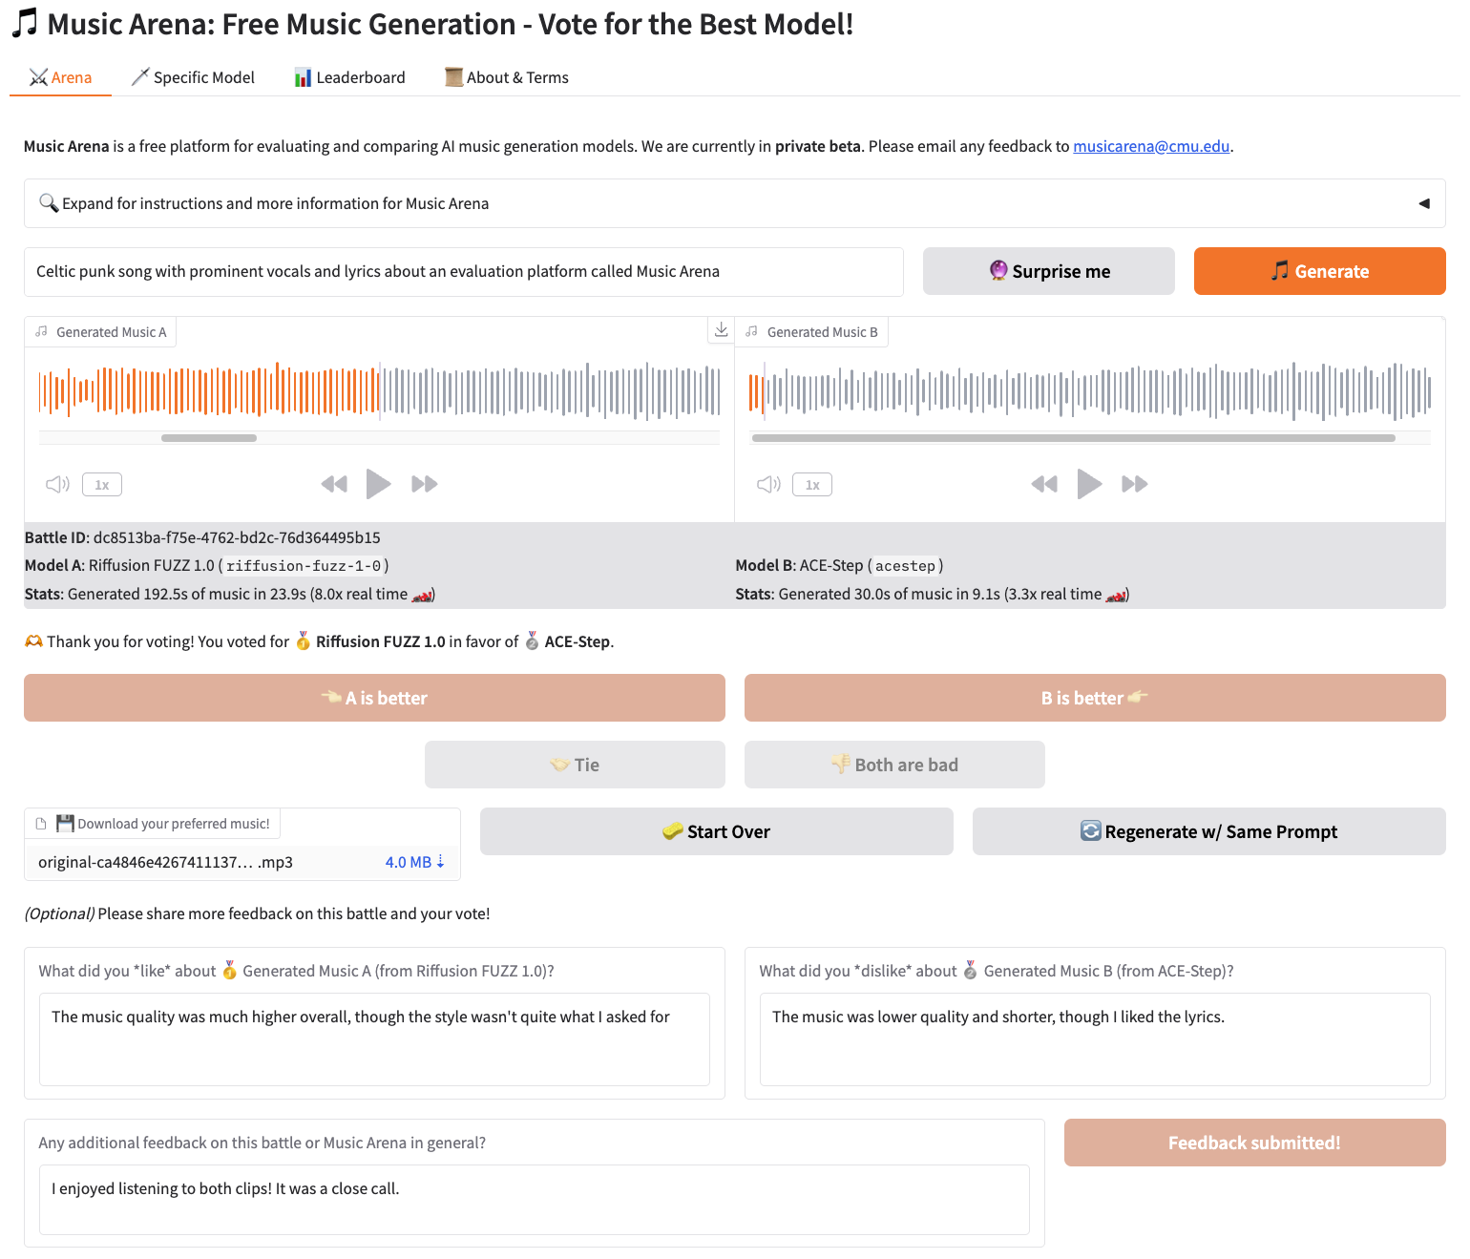Skip backward in Generated Music B
The width and height of the screenshot is (1470, 1259).
click(1044, 484)
